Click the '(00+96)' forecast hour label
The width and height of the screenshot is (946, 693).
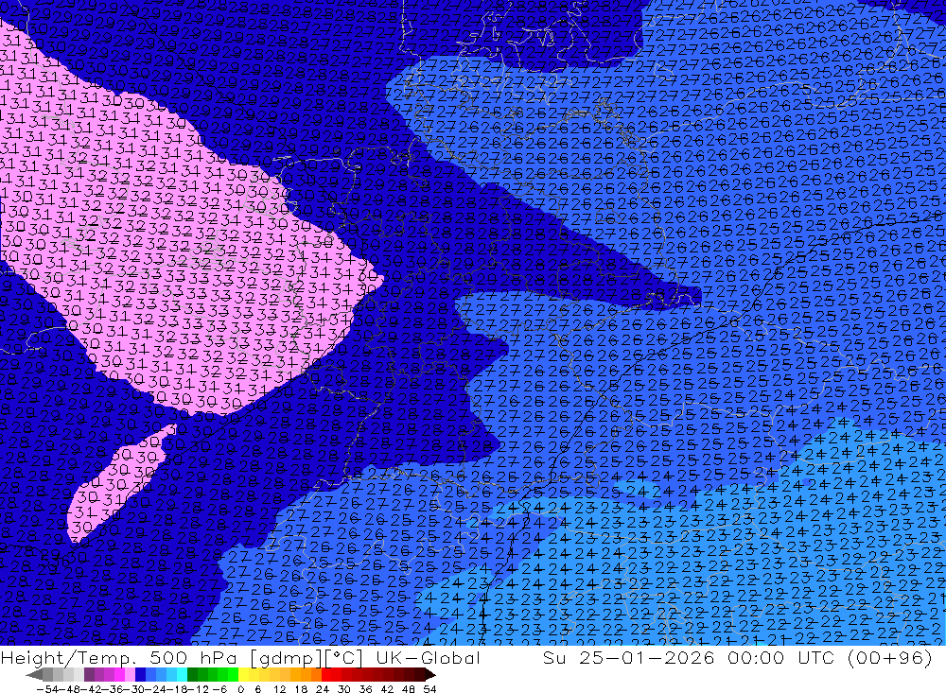[x=890, y=658]
